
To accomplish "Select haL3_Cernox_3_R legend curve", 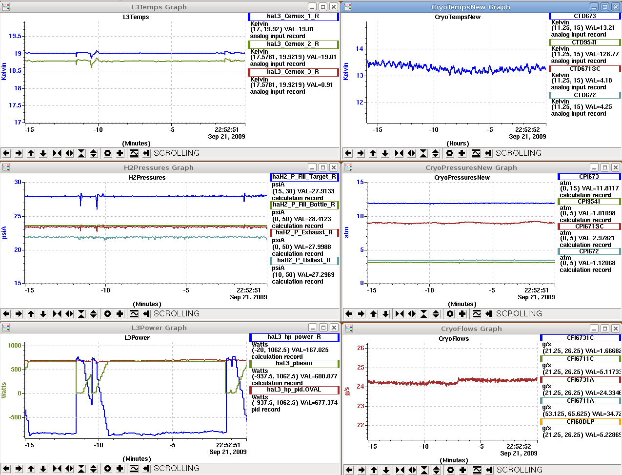I will tap(293, 72).
